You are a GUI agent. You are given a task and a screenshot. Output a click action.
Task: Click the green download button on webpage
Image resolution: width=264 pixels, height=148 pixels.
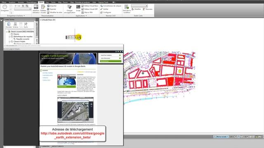pos(111,61)
